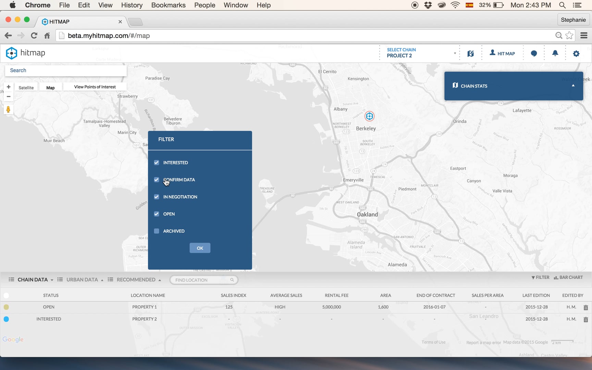This screenshot has height=370, width=592.
Task: Collapse the CHAIN STATS panel
Action: pyautogui.click(x=573, y=85)
